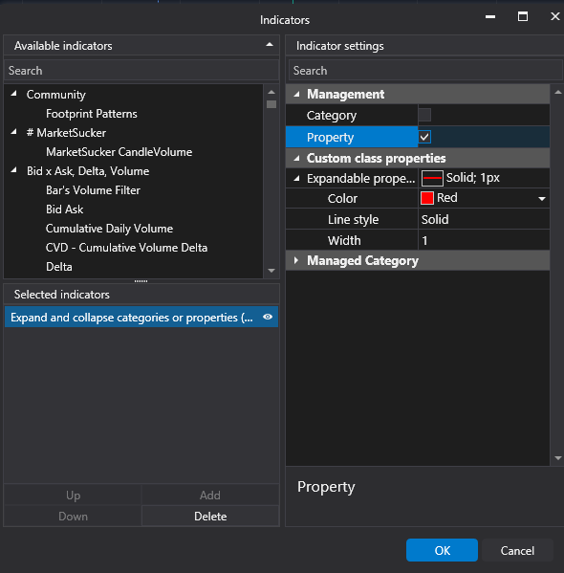This screenshot has width=564, height=573.
Task: Click the OK button
Action: (442, 550)
